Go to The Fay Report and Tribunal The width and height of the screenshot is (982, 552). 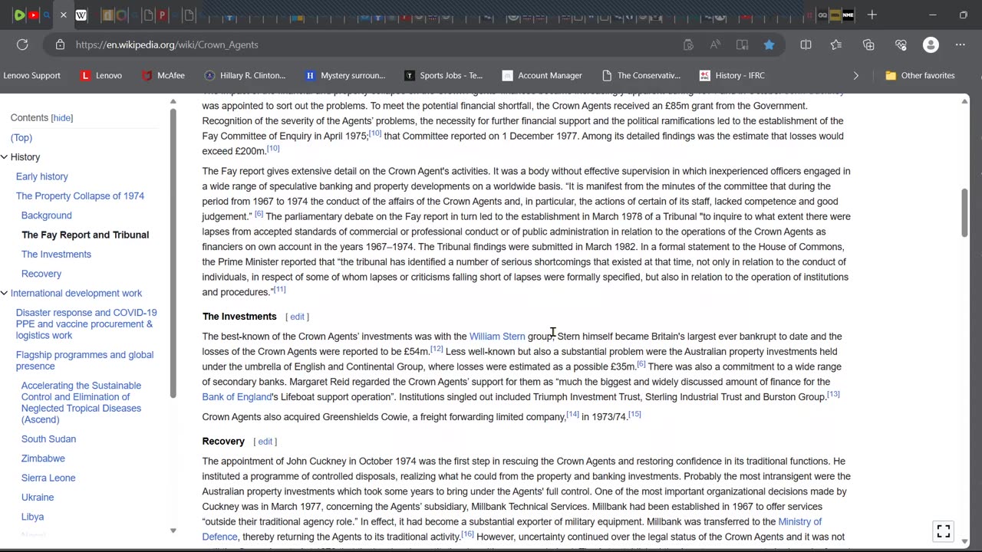(x=85, y=235)
